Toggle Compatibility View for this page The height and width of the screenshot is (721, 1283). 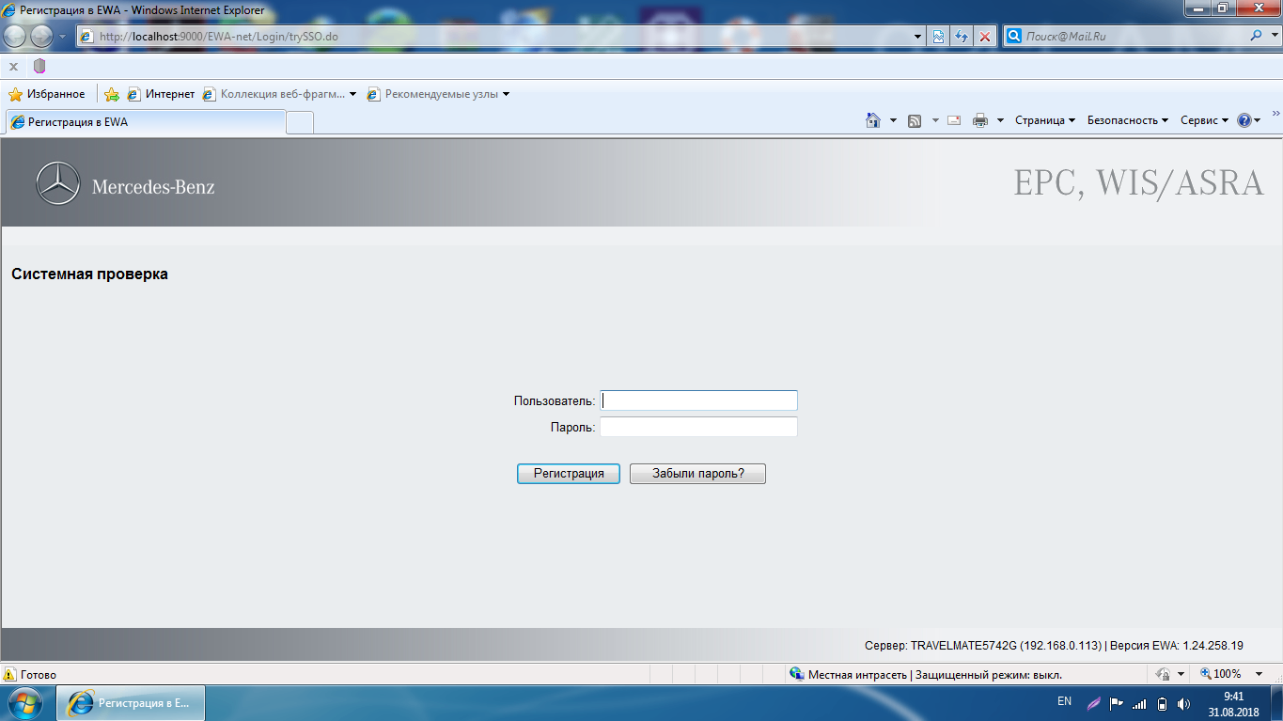(x=938, y=37)
